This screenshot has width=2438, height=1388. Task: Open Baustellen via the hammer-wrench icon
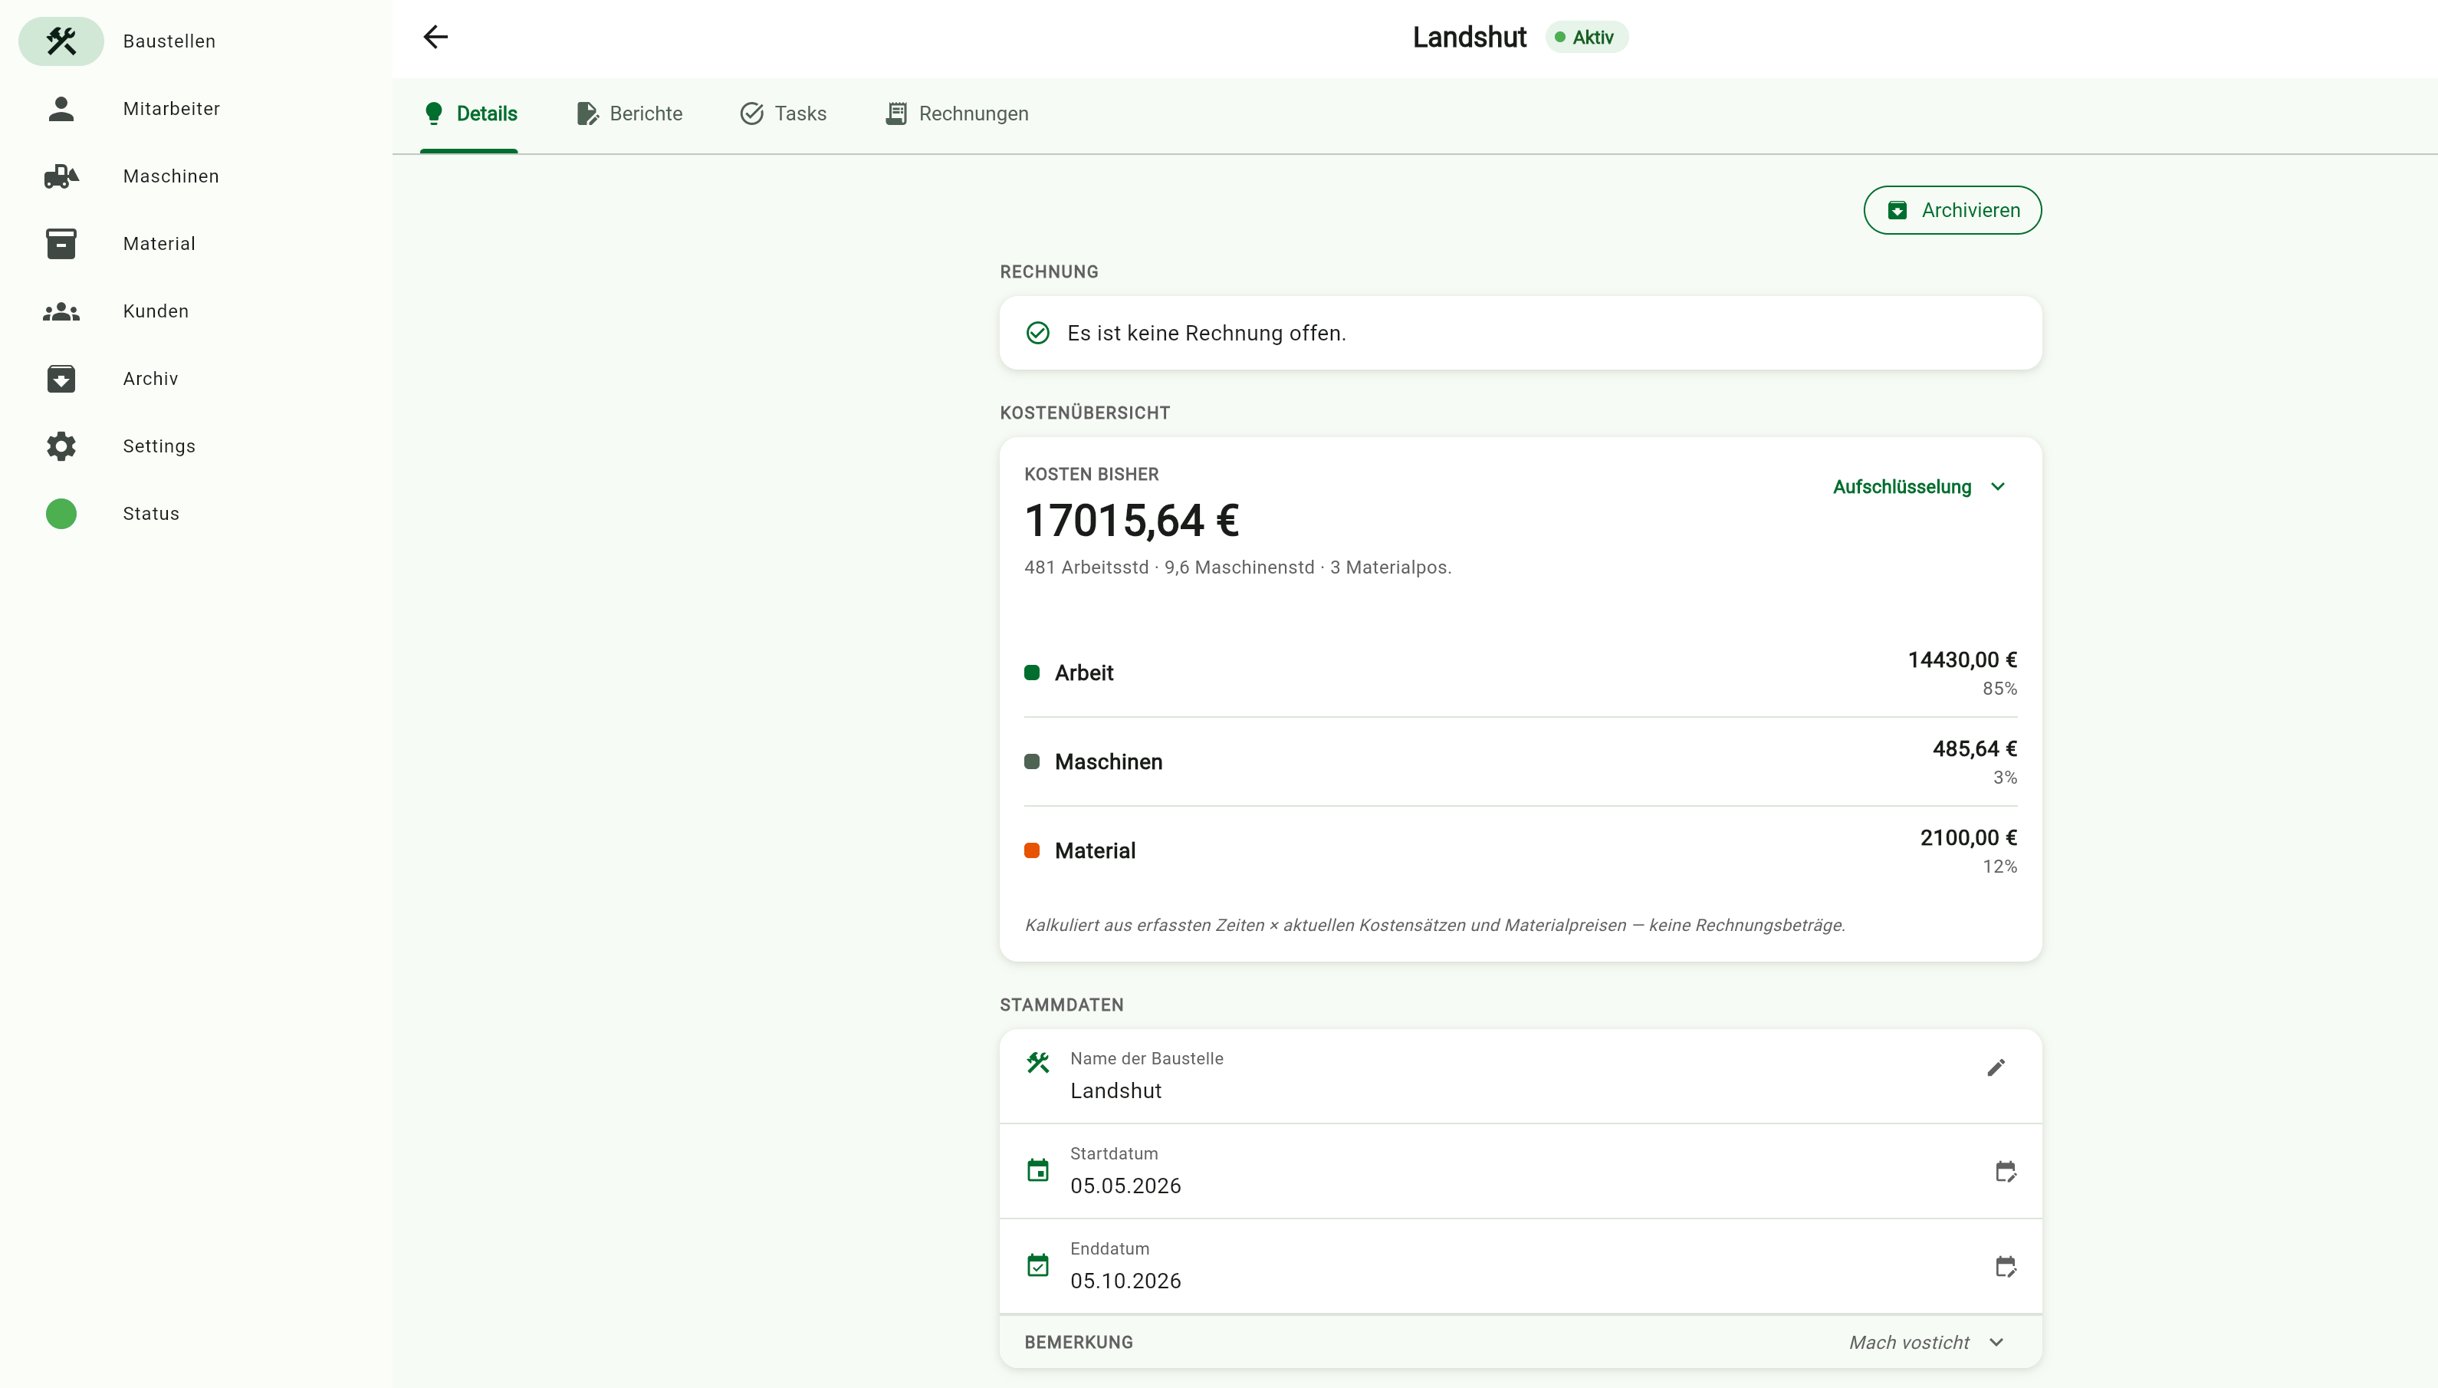tap(61, 41)
